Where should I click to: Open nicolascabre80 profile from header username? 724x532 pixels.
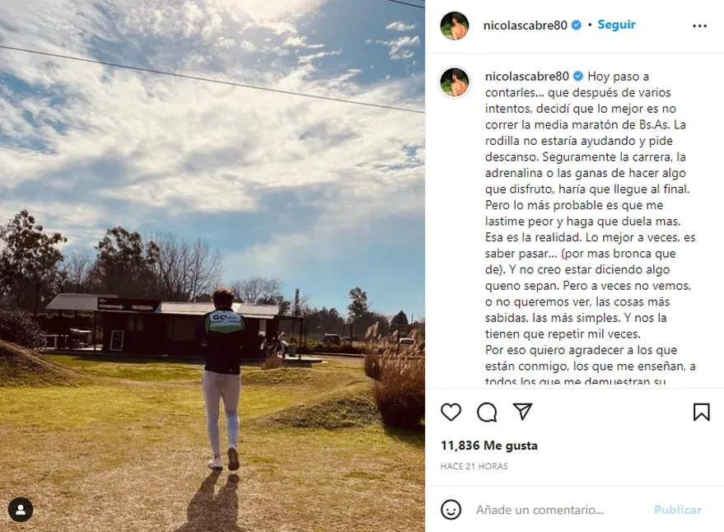525,25
